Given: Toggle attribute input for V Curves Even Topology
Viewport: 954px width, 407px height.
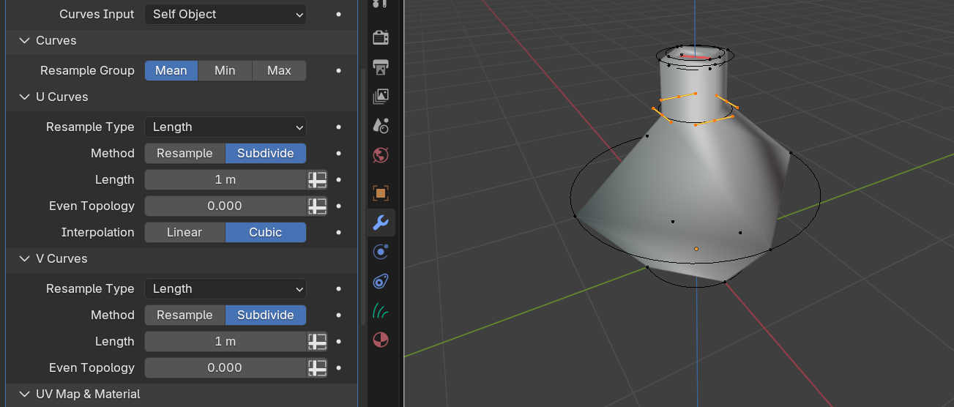Looking at the screenshot, I should coord(317,367).
